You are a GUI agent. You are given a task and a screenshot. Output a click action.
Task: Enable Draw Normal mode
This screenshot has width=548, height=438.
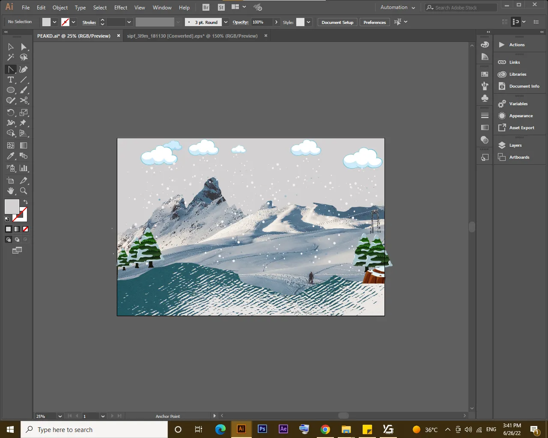(8, 240)
